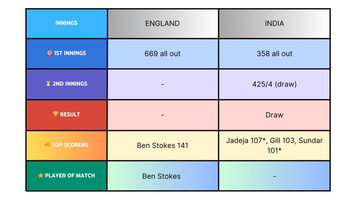Select the 425/4 (draw) cell
The height and width of the screenshot is (200, 356).
tap(274, 84)
